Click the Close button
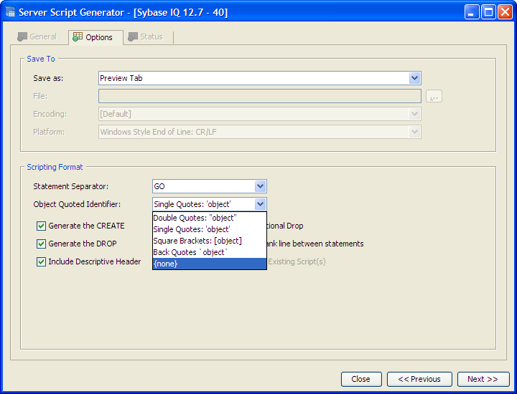 tap(361, 379)
